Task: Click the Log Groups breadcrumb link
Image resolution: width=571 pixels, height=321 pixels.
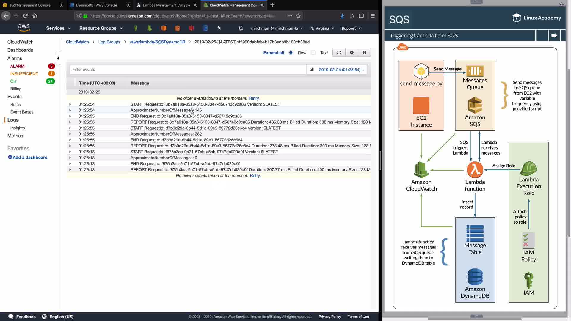Action: click(109, 42)
